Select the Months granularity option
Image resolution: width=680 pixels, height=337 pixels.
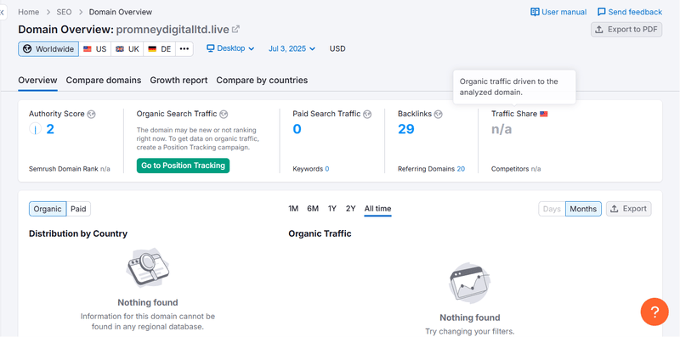coord(583,209)
